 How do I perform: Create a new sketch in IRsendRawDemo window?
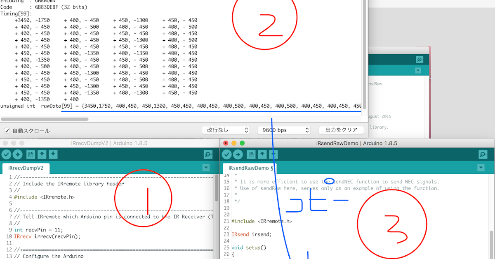click(252, 154)
